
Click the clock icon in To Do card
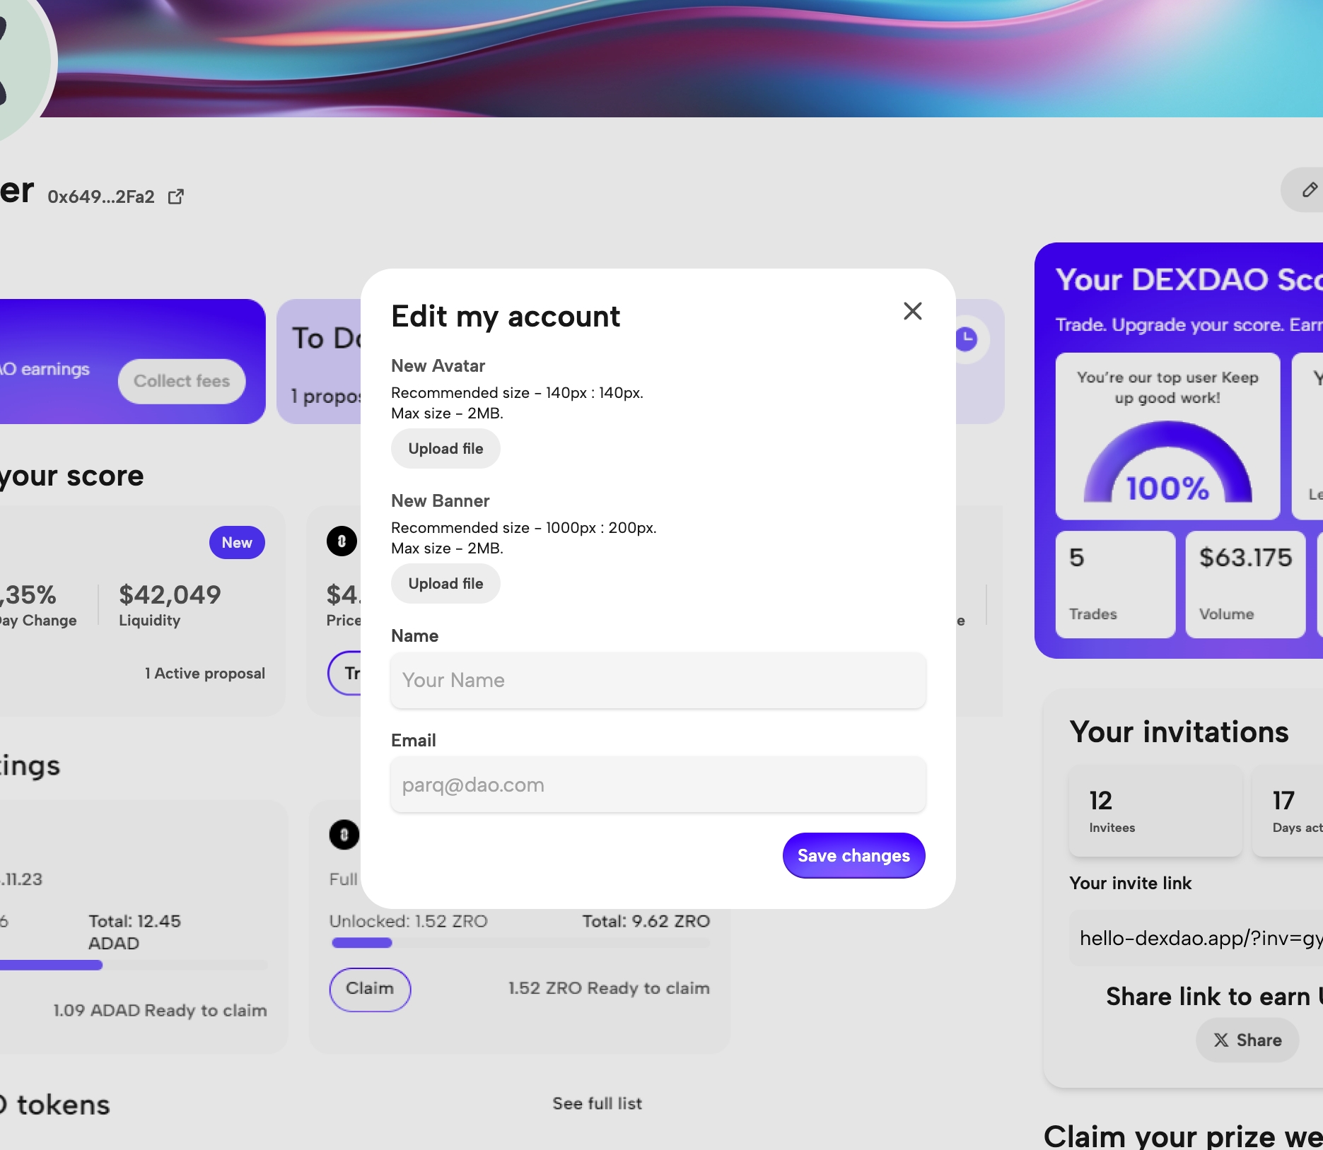click(966, 339)
